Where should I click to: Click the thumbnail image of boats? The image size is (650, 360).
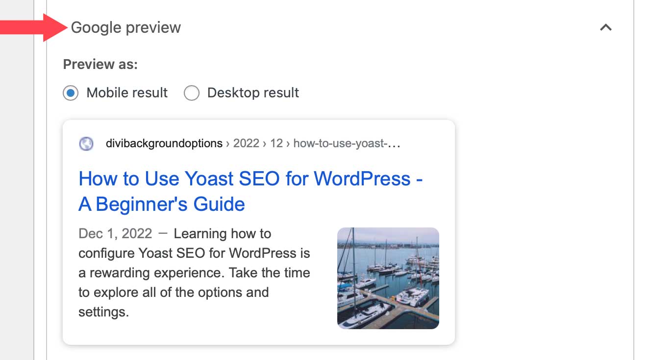(388, 278)
